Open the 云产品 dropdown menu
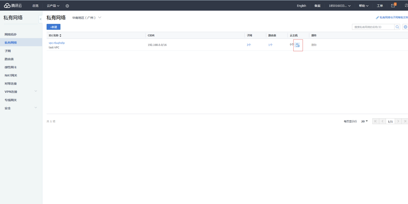The width and height of the screenshot is (408, 204). click(53, 6)
